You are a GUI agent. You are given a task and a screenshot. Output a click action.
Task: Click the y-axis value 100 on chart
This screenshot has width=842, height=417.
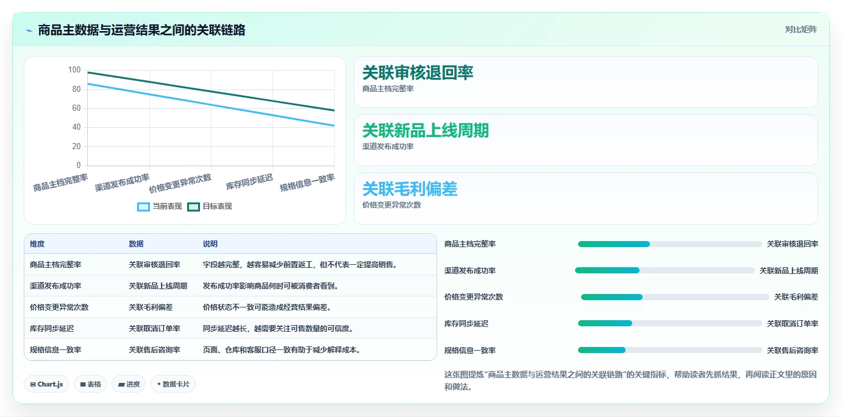click(74, 70)
